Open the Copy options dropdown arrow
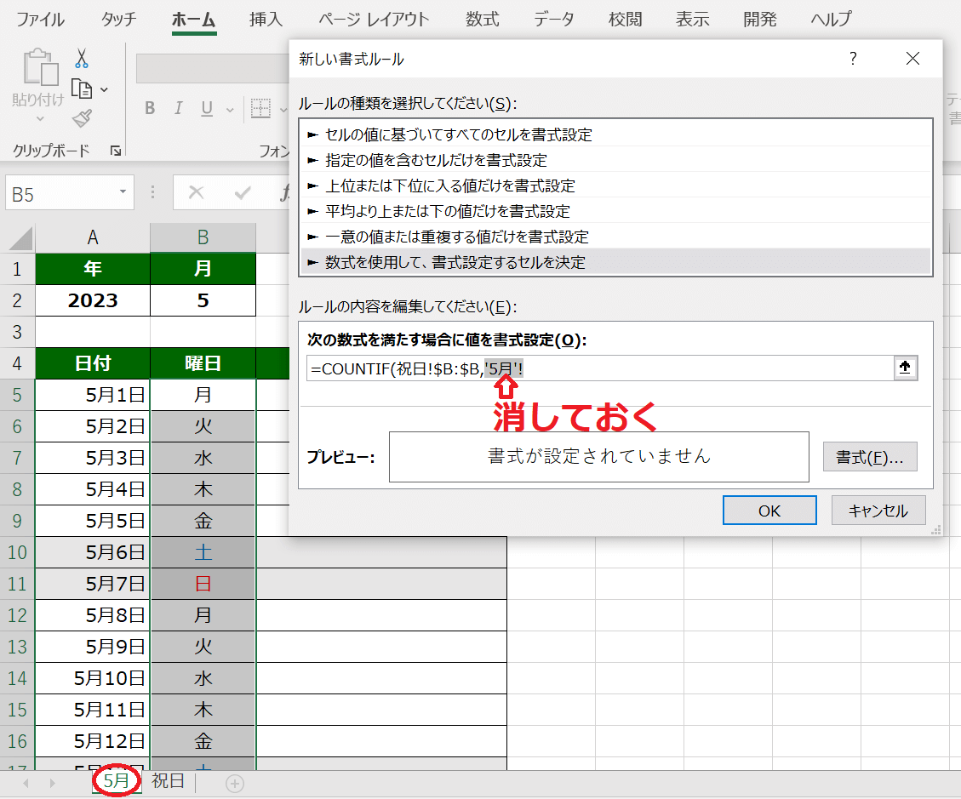This screenshot has width=961, height=799. (105, 89)
